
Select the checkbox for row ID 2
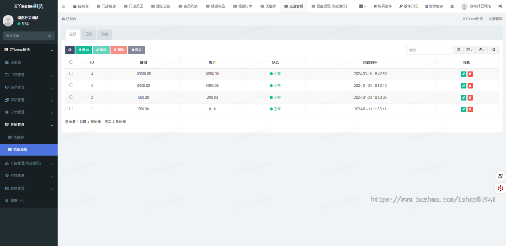(x=71, y=97)
